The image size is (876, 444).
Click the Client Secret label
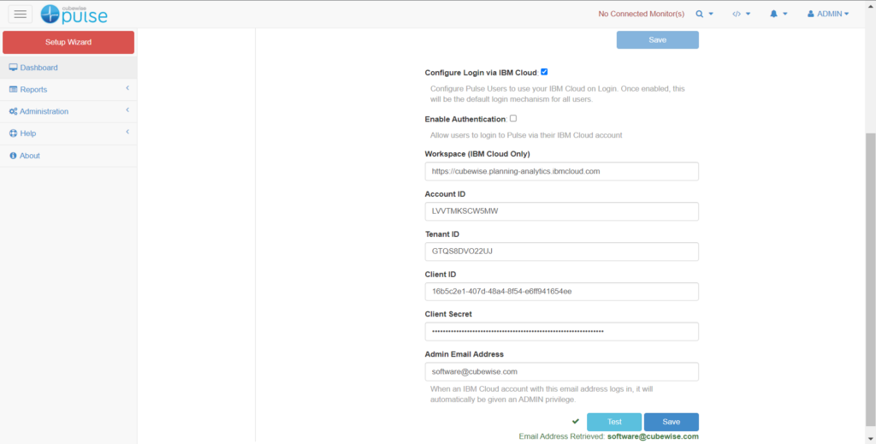tap(448, 314)
